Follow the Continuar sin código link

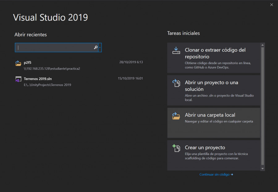216,174
